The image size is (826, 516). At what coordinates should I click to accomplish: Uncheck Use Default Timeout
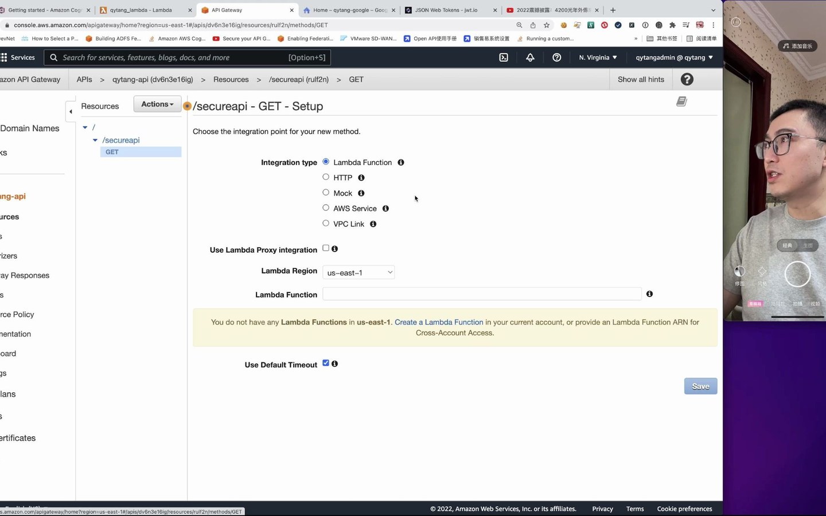point(326,363)
